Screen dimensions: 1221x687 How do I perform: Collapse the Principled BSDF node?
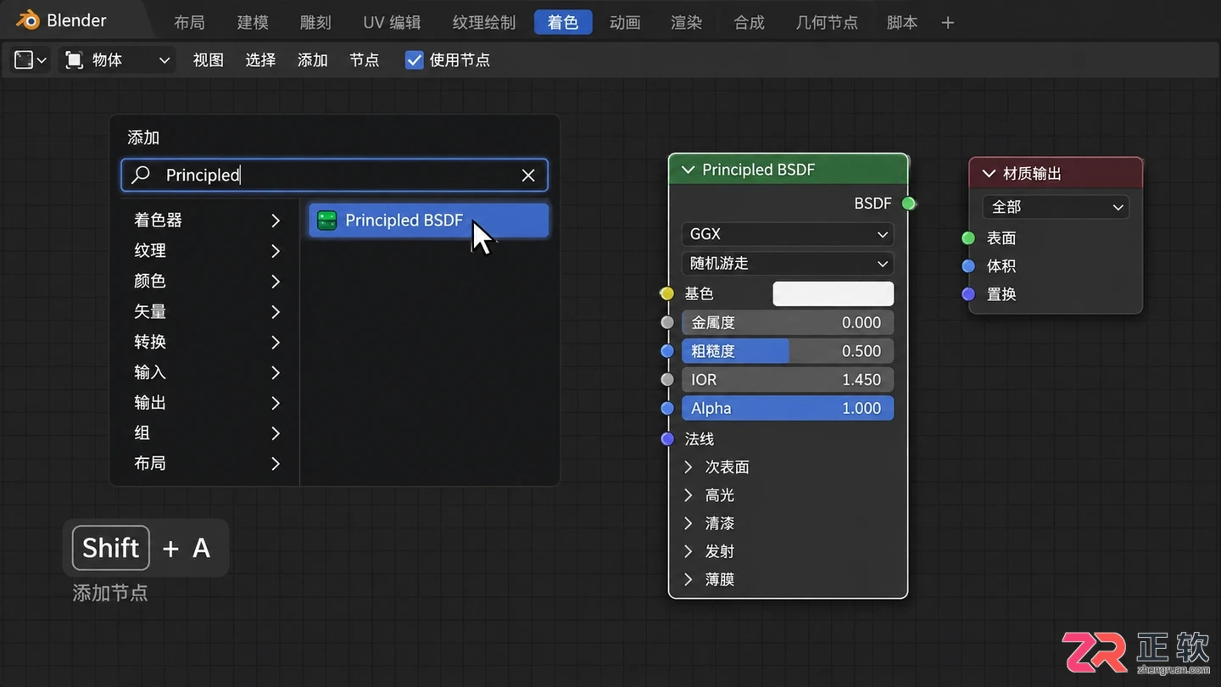[688, 170]
